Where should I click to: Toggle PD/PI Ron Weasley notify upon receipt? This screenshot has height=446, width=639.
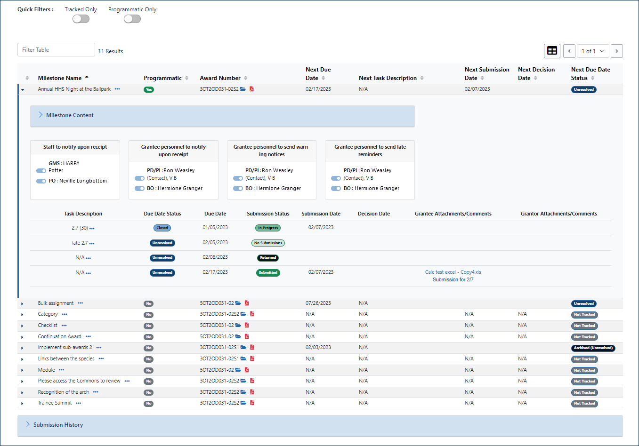(139, 178)
